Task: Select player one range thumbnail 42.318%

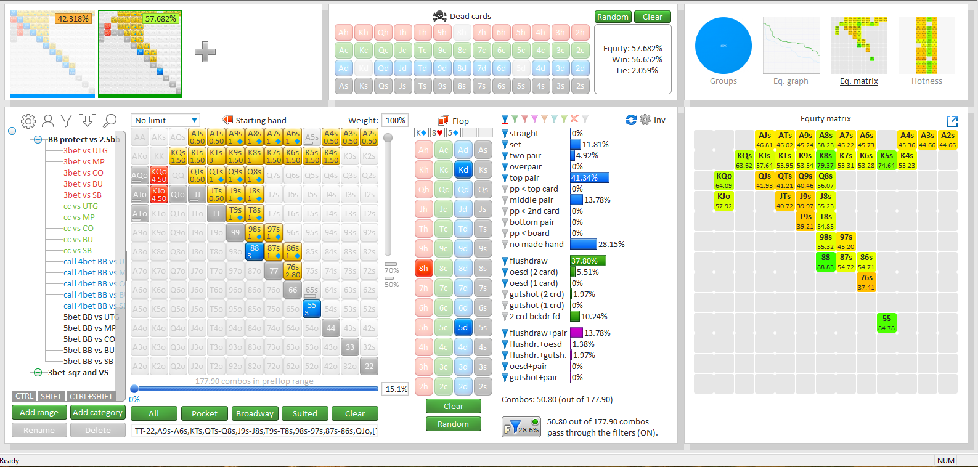Action: pyautogui.click(x=52, y=54)
